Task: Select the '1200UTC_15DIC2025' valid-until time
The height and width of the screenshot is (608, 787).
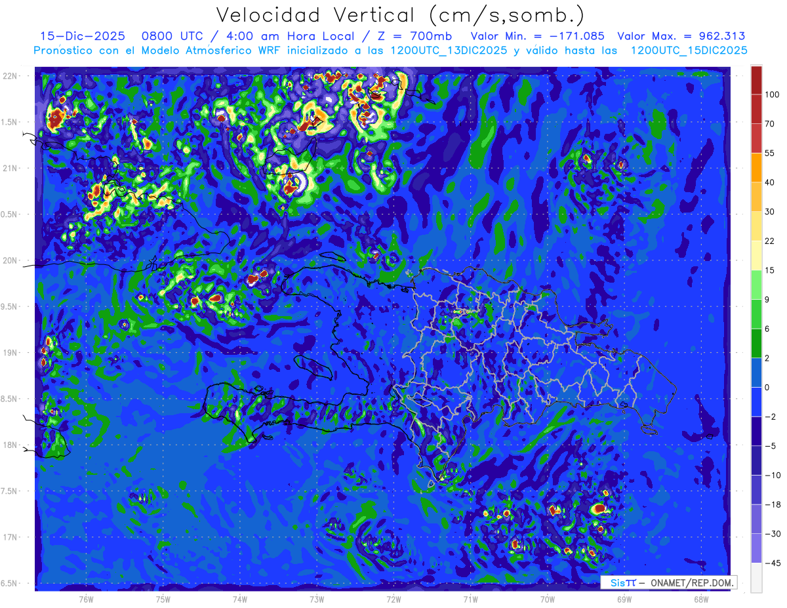Action: pos(689,51)
